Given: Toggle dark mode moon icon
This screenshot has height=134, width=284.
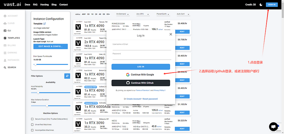Looking at the screenshot, I should (261, 5).
